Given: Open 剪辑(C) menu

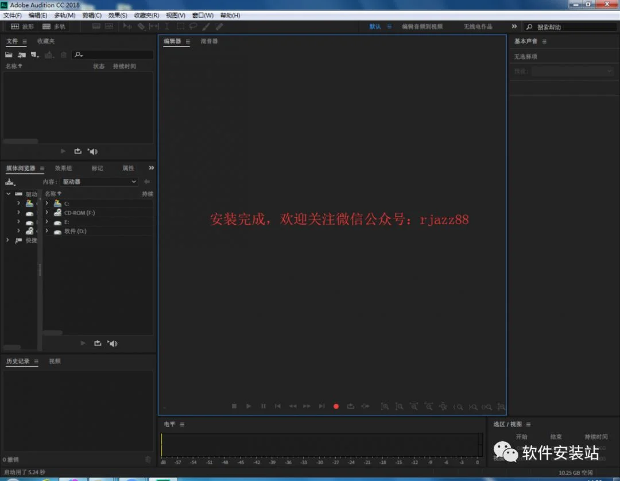Looking at the screenshot, I should (92, 16).
